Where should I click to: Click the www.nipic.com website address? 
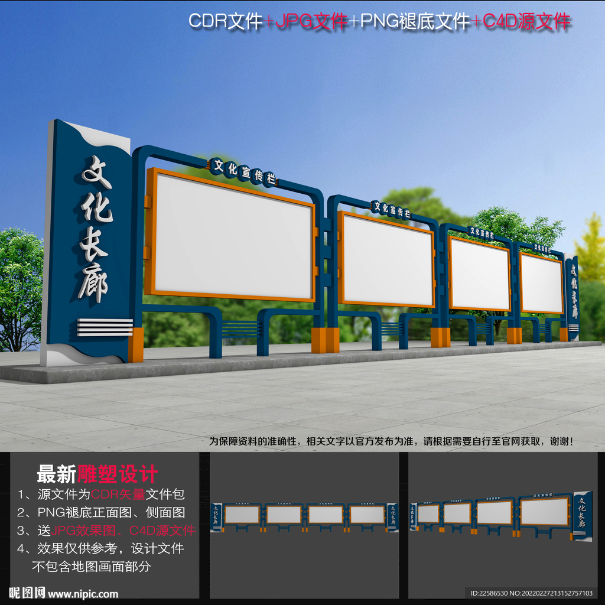tap(83, 594)
